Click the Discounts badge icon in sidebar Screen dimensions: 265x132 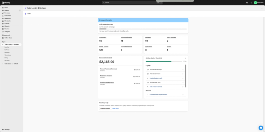(x=3, y=21)
